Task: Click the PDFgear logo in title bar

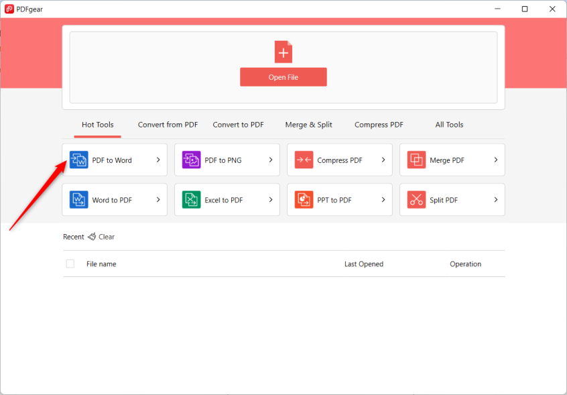Action: coord(9,9)
